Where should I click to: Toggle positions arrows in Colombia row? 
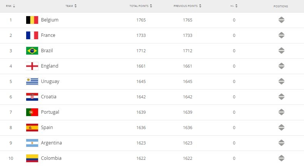pyautogui.click(x=281, y=158)
